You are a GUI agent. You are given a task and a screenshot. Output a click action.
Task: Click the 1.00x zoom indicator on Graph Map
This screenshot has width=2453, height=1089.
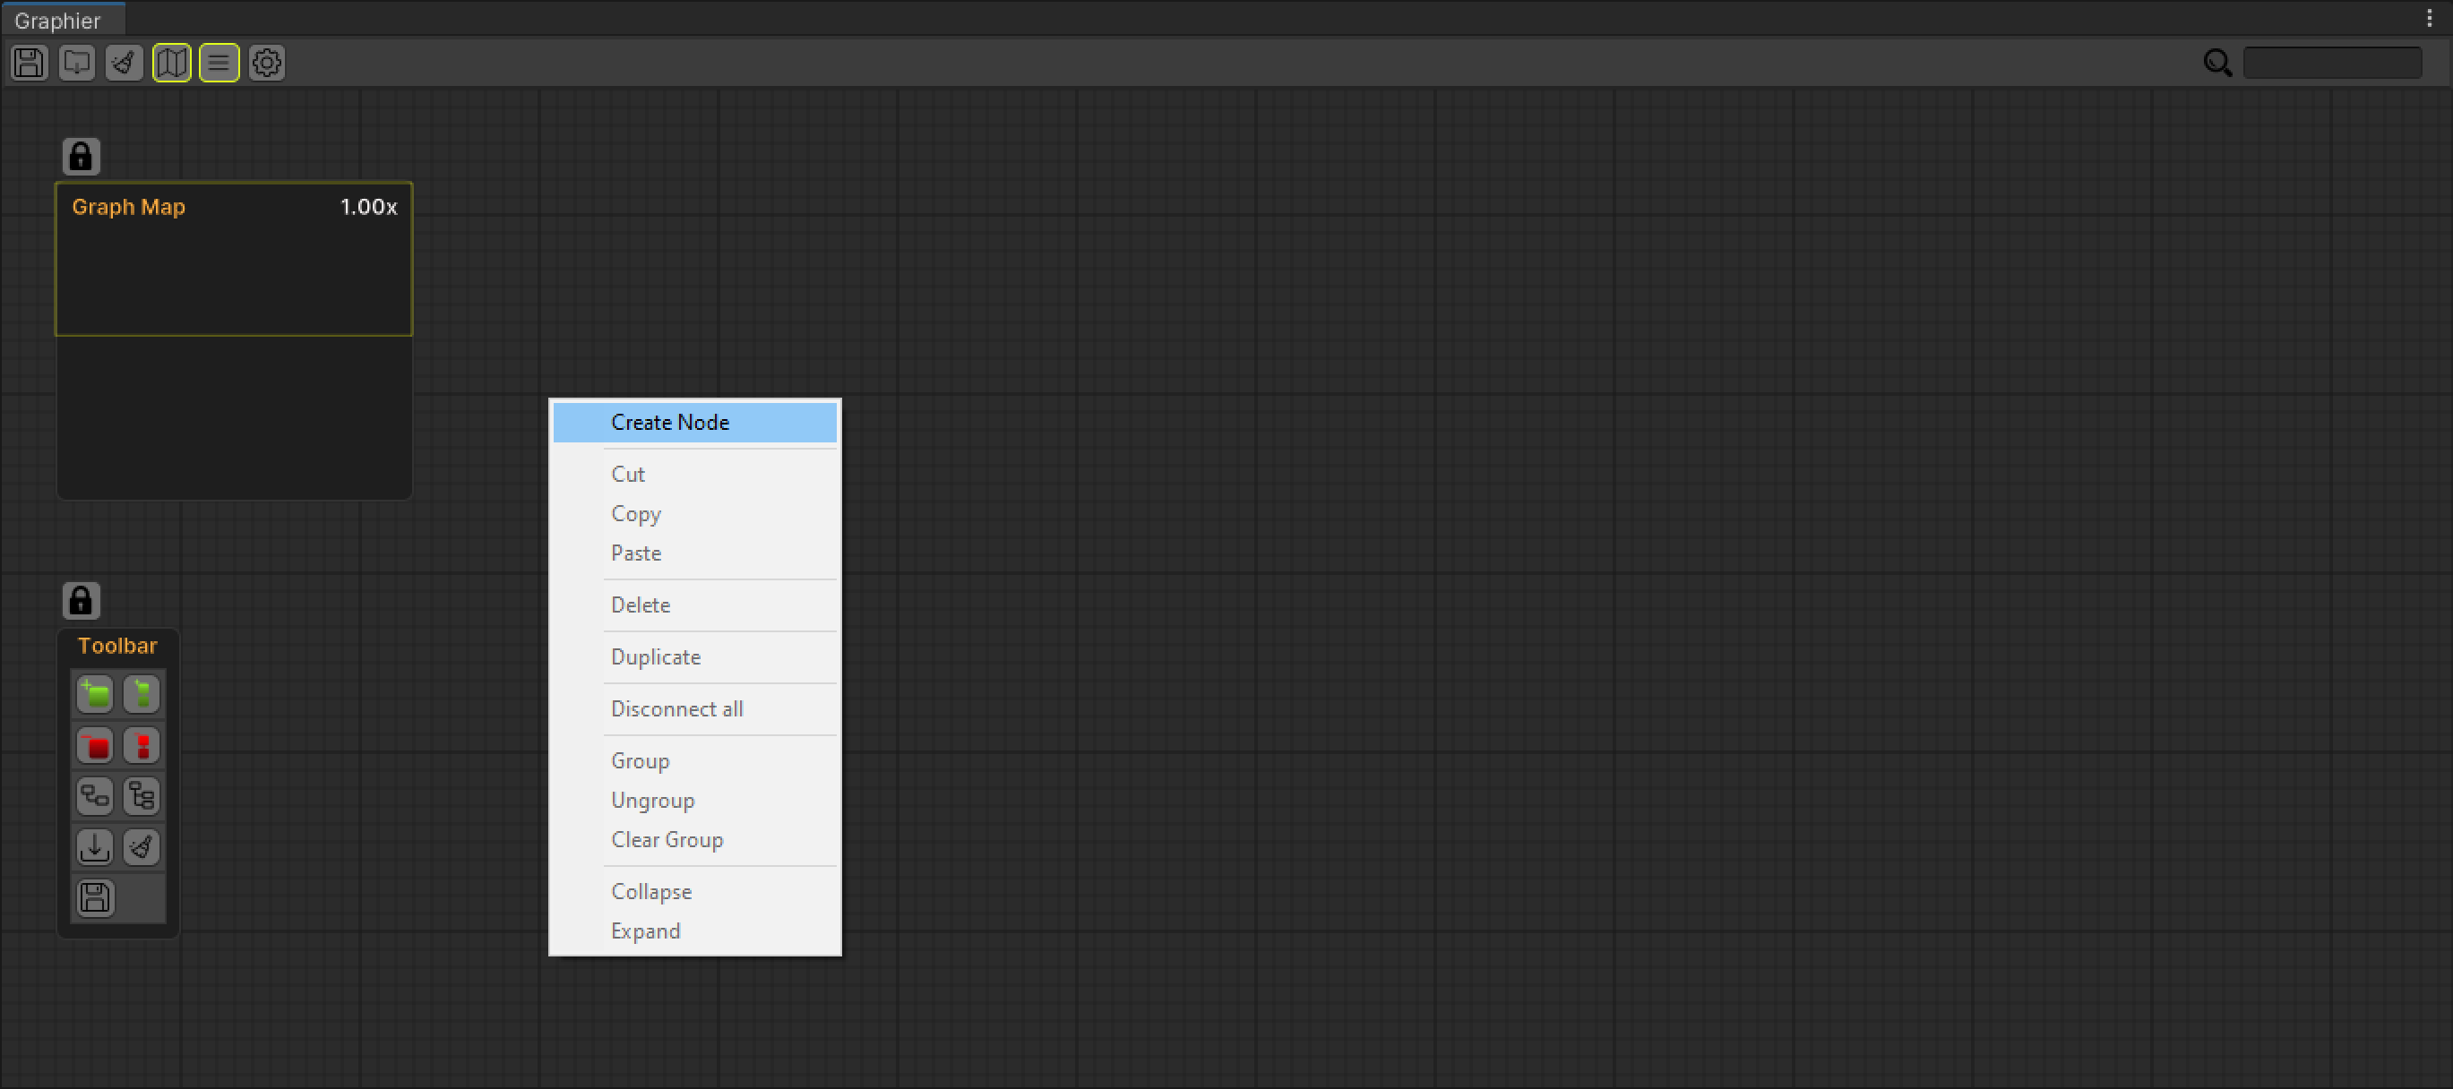click(368, 207)
